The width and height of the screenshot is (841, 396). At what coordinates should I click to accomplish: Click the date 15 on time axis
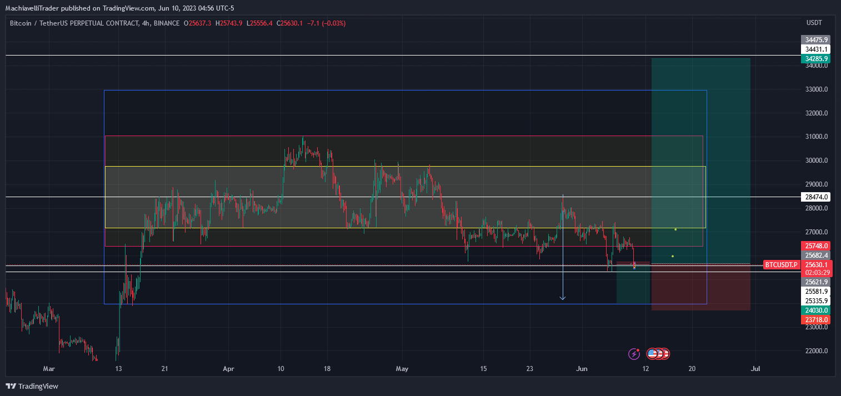tap(483, 368)
